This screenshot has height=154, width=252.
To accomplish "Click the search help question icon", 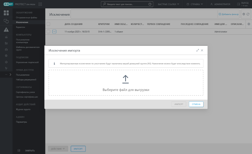I will click(x=150, y=4).
